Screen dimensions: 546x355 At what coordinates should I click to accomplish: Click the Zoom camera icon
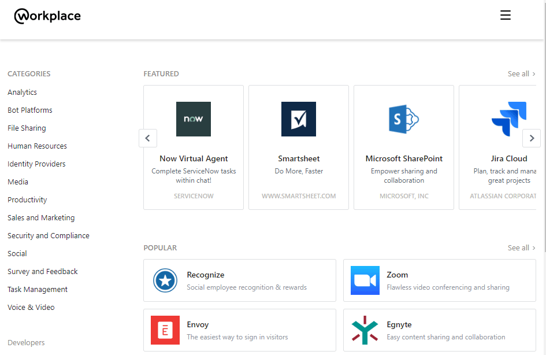[365, 280]
